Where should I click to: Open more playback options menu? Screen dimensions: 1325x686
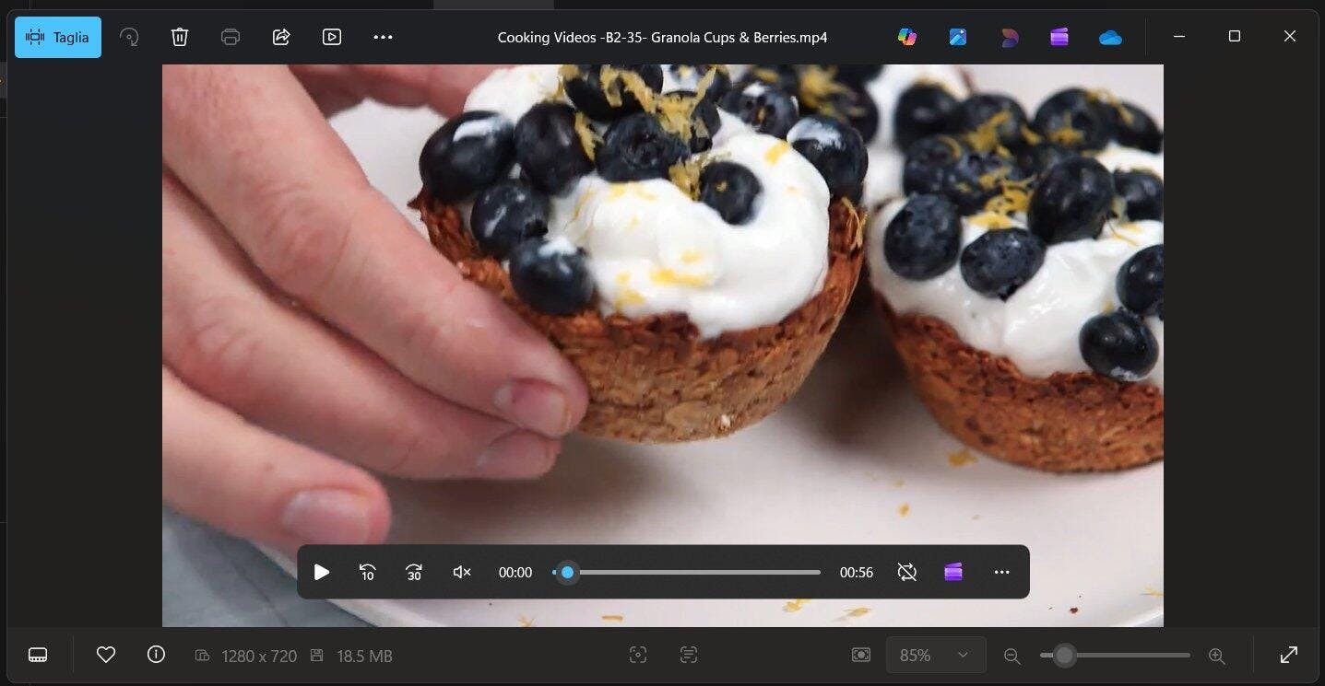pyautogui.click(x=1002, y=572)
